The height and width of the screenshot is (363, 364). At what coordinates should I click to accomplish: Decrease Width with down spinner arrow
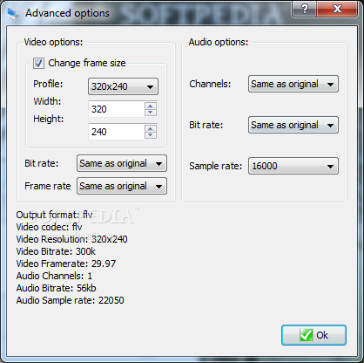[x=151, y=113]
